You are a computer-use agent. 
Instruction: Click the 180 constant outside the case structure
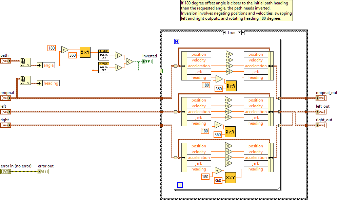point(52,48)
